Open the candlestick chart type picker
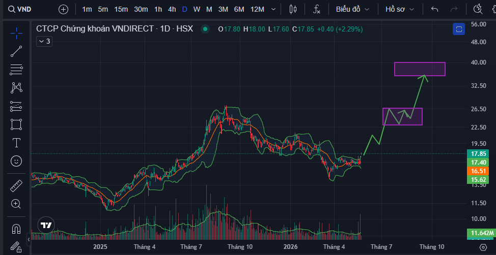This screenshot has width=496, height=255. (x=293, y=10)
